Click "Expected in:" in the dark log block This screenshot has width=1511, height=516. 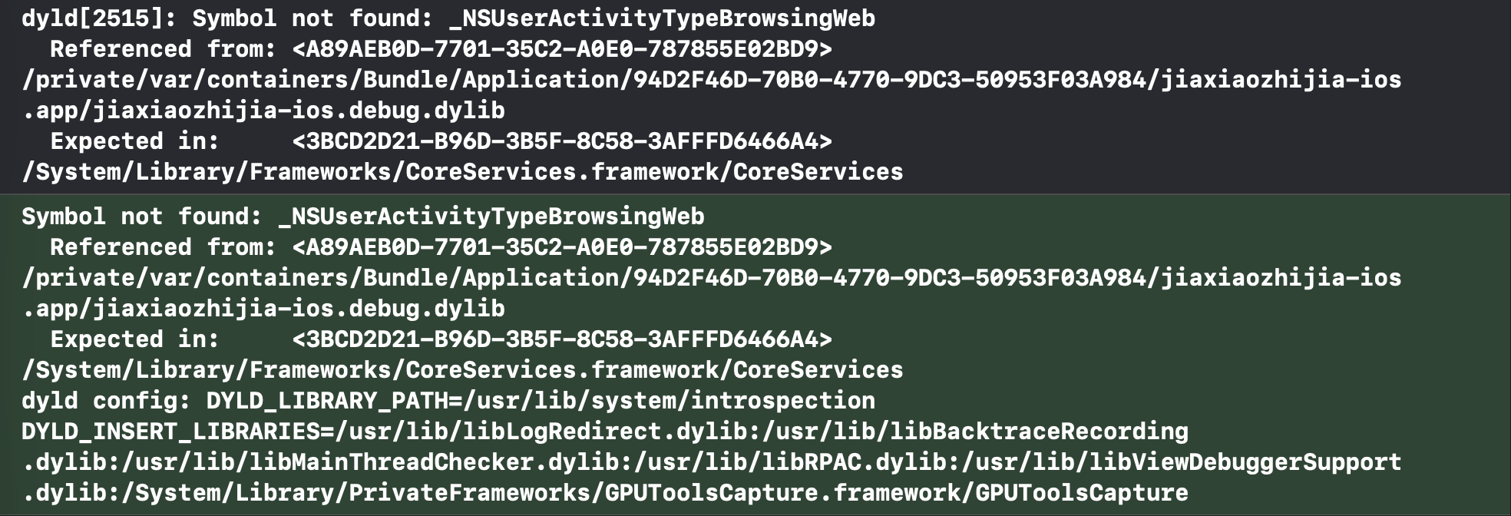[134, 141]
